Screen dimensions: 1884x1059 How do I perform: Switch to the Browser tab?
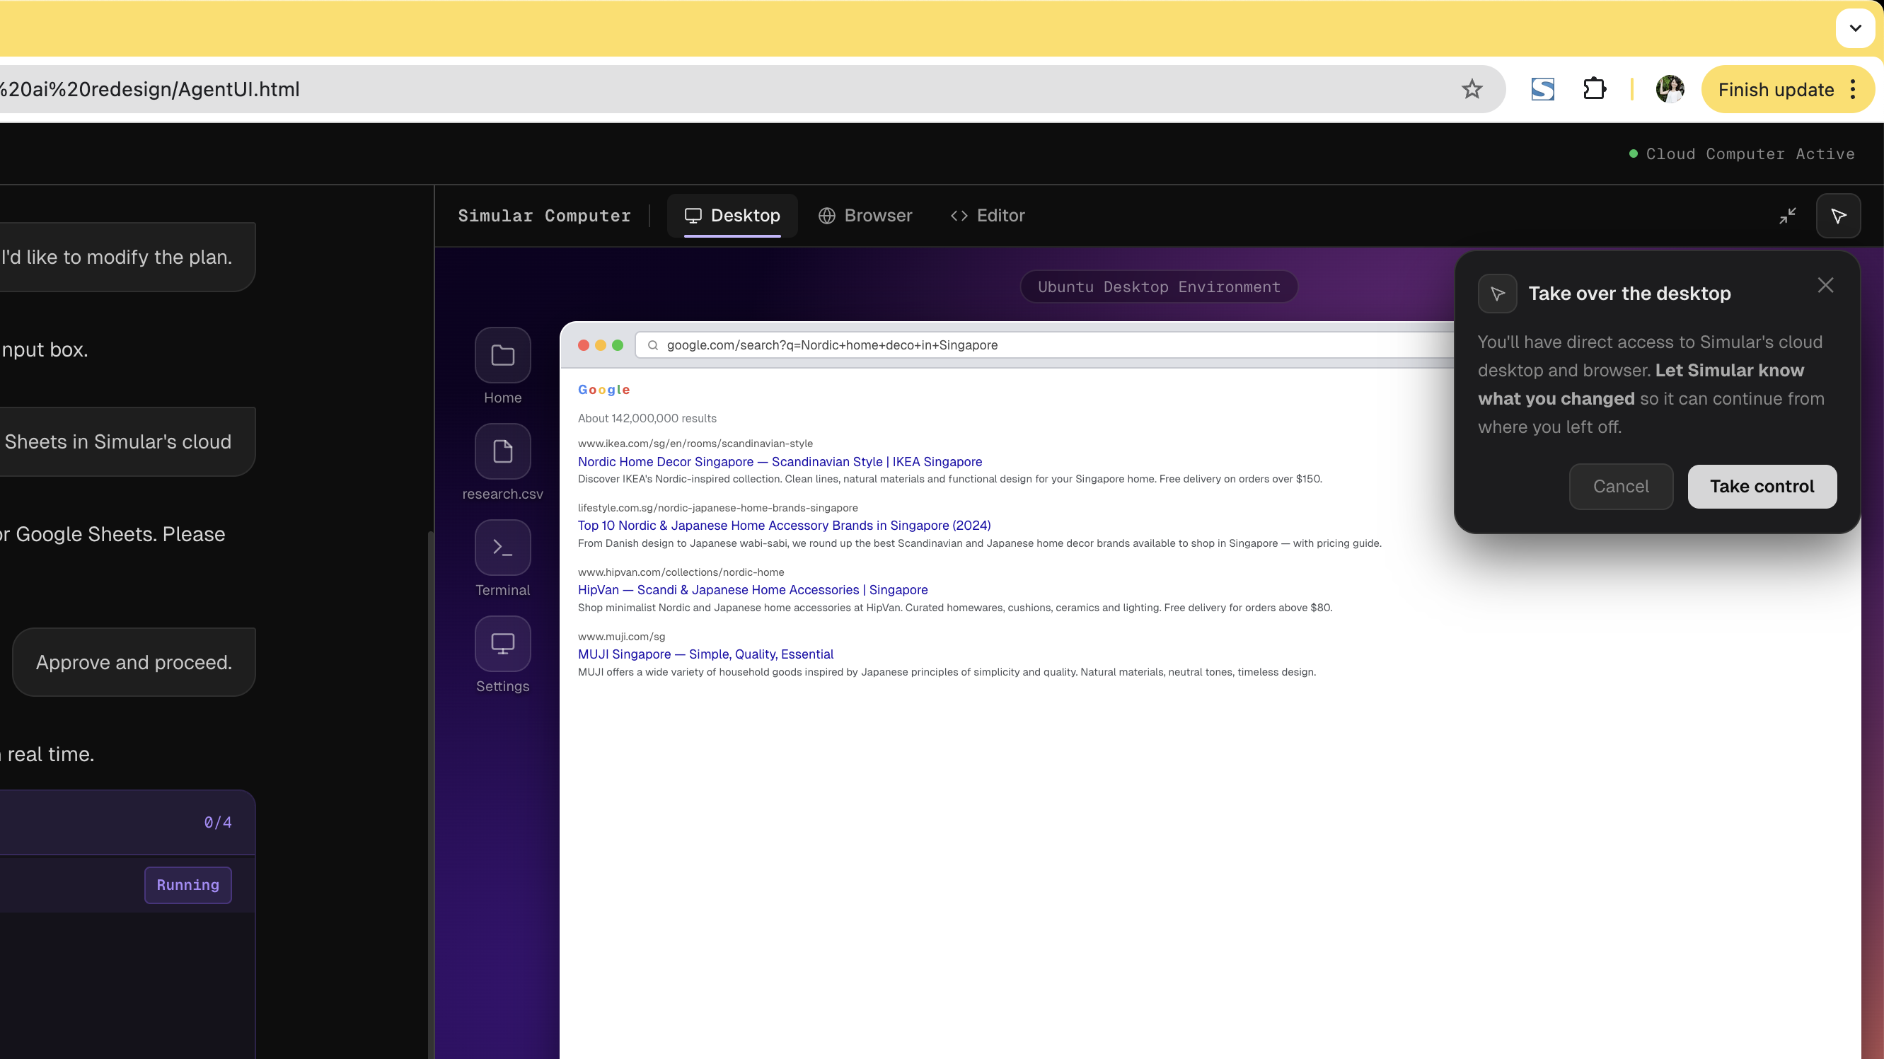point(866,215)
